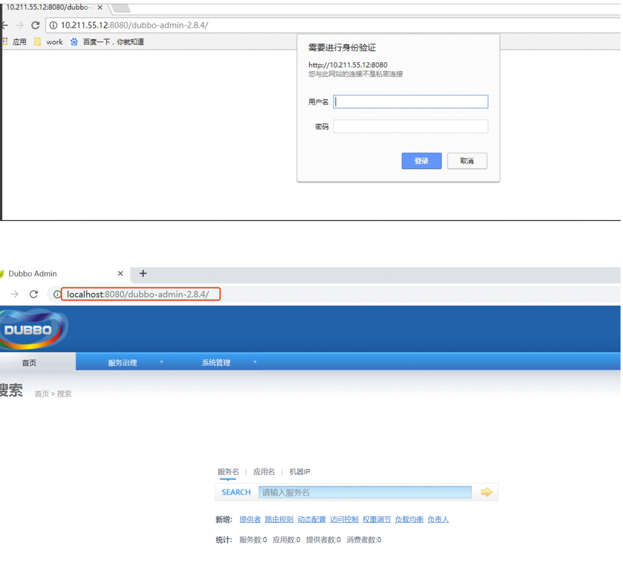Open the 系统管理 menu
Image resolution: width=623 pixels, height=564 pixels.
[215, 363]
